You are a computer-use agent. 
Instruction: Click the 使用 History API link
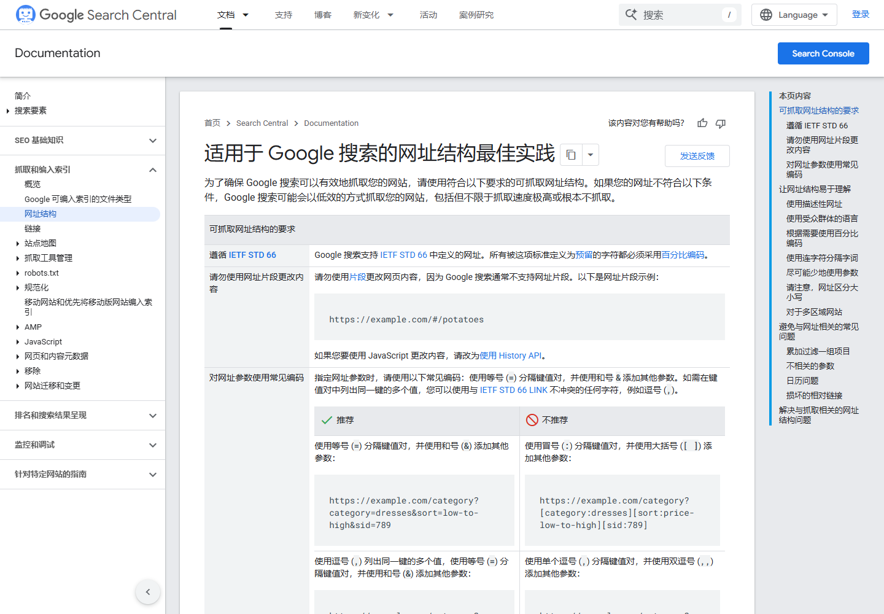click(x=511, y=356)
